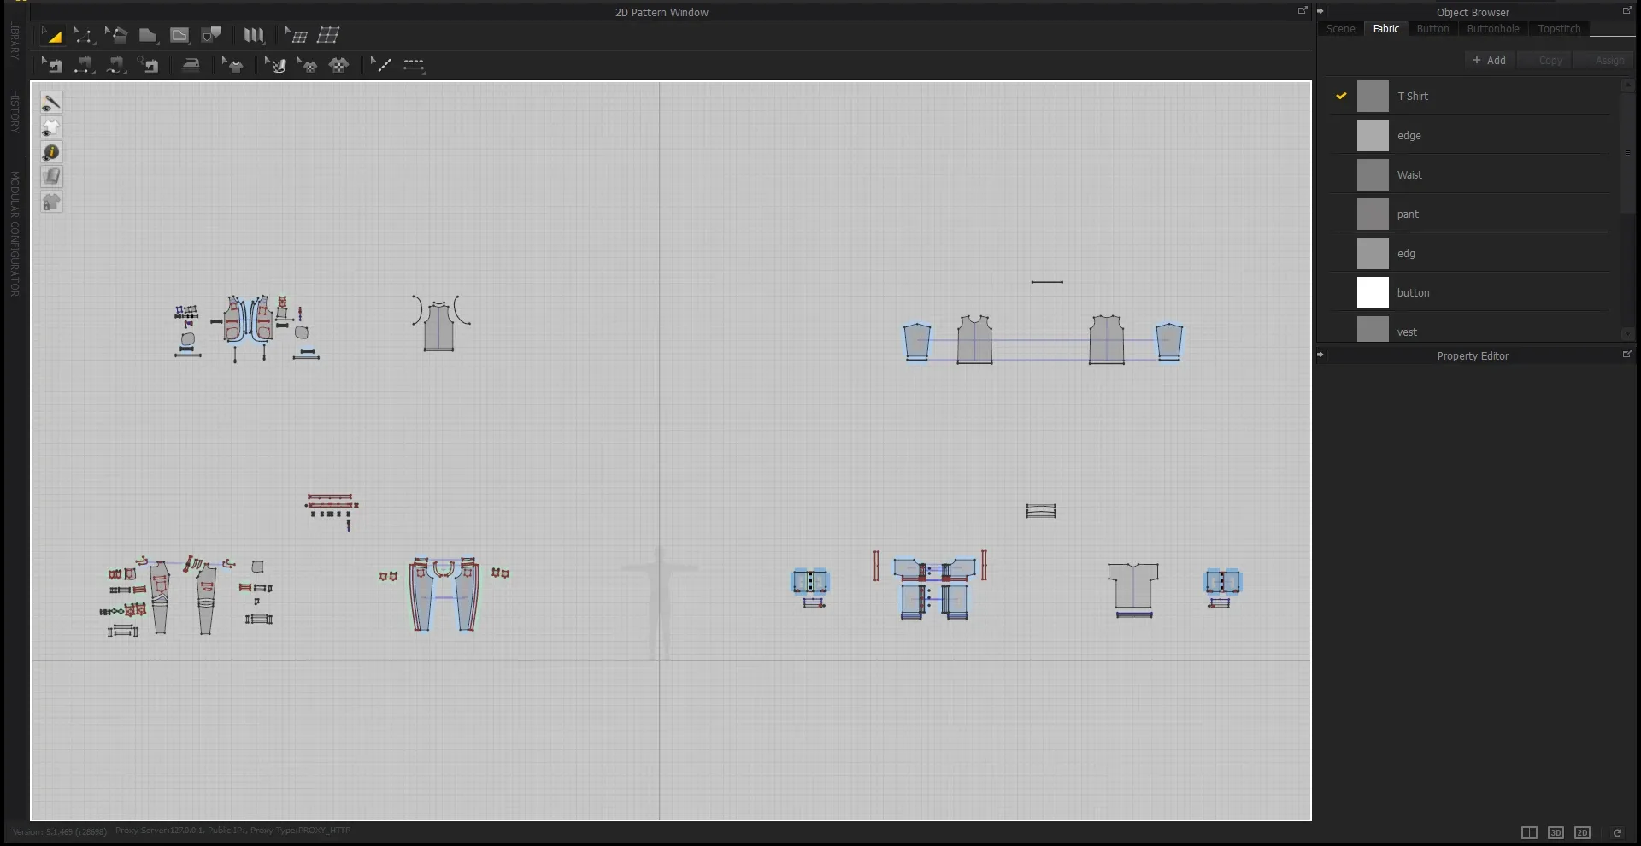Click the reset layout refresh icon
The width and height of the screenshot is (1641, 846).
(x=1617, y=833)
